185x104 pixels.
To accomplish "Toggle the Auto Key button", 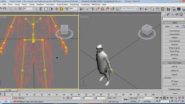I will point(133,98).
